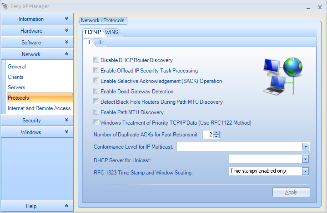Viewport: 327px width, 213px height.
Task: Enable Disable DHCP Router Discovery checkbox
Action: 96,60
